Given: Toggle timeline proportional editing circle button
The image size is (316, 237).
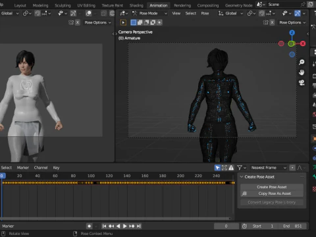Looking at the screenshot, I should [x=292, y=168].
